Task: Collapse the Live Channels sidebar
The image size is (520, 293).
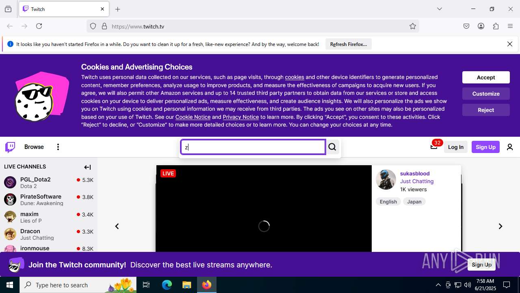Action: 87,167
